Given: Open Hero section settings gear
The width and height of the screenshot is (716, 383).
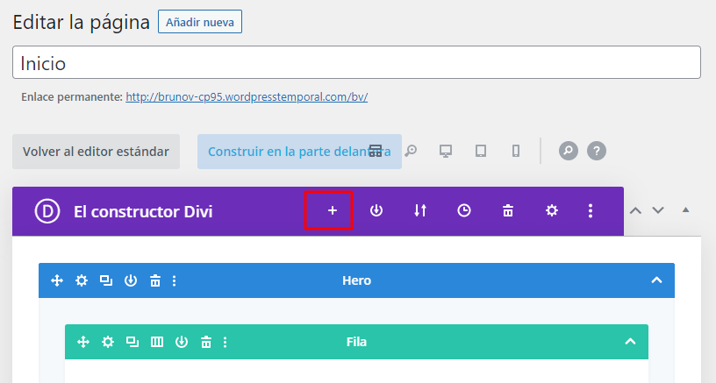Looking at the screenshot, I should coord(82,280).
